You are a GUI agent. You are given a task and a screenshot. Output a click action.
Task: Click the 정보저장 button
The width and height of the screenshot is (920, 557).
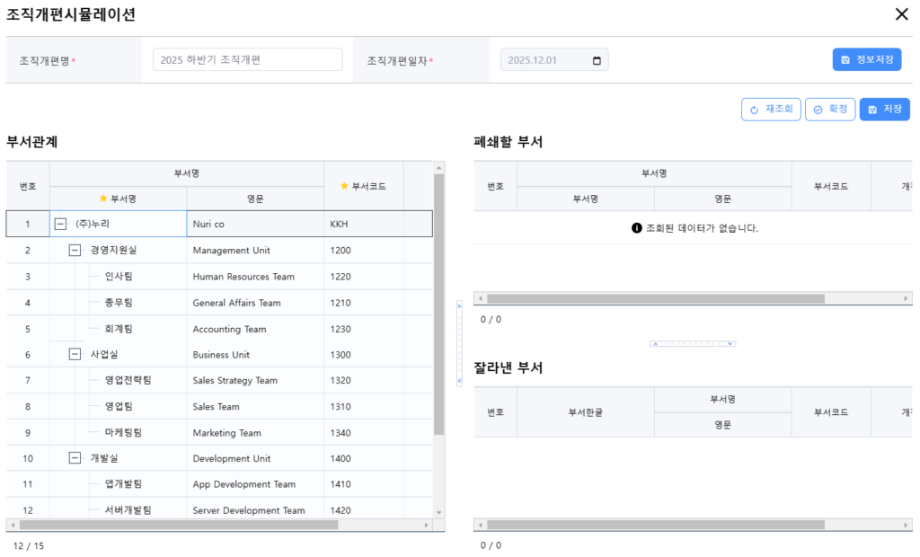(866, 59)
